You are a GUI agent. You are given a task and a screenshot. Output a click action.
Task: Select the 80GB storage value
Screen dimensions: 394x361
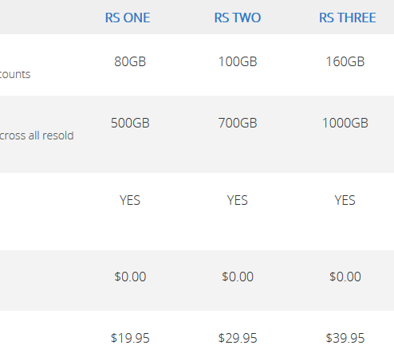[x=130, y=61]
